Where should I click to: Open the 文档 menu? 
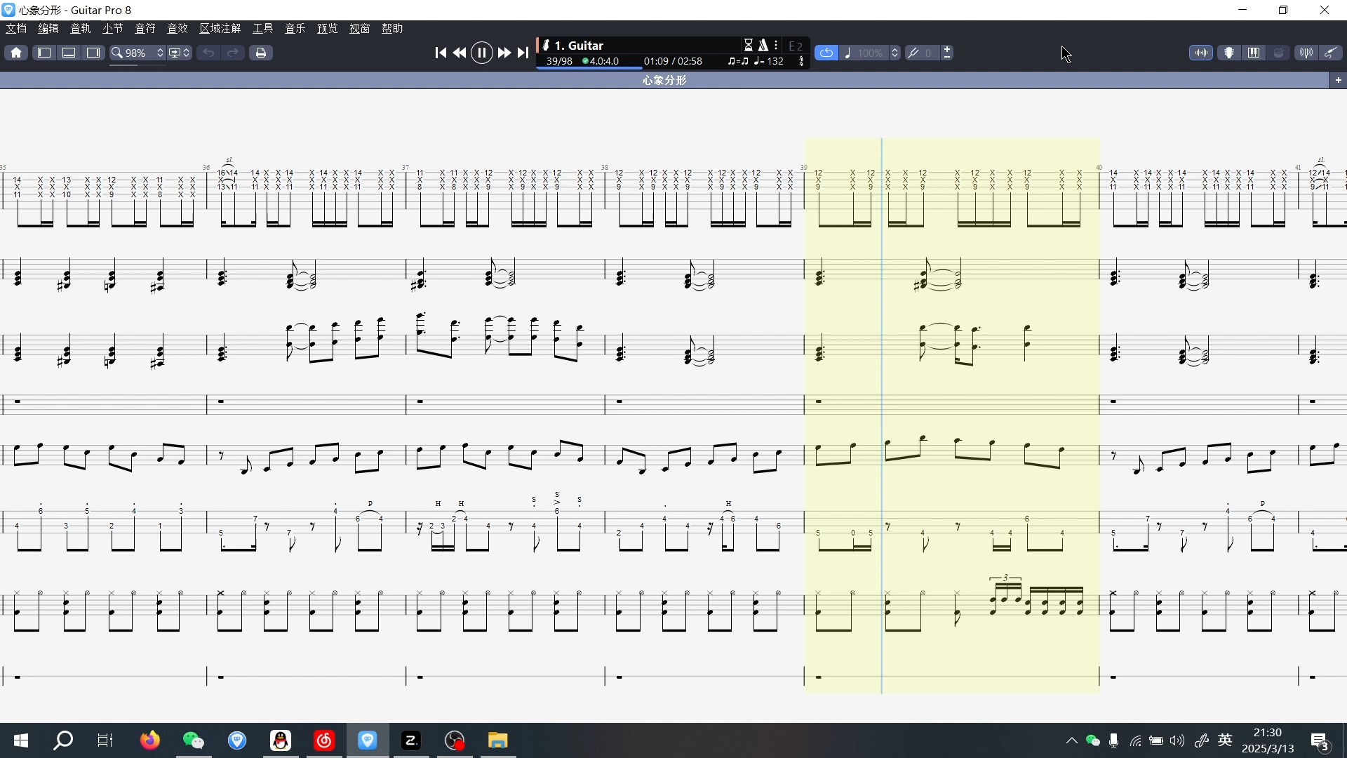tap(16, 29)
